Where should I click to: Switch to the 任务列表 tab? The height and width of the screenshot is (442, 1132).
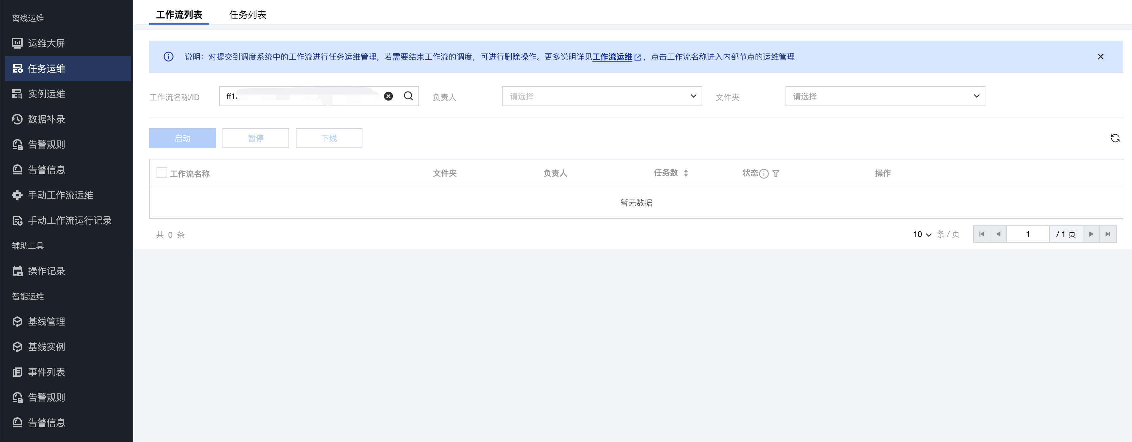pyautogui.click(x=248, y=15)
